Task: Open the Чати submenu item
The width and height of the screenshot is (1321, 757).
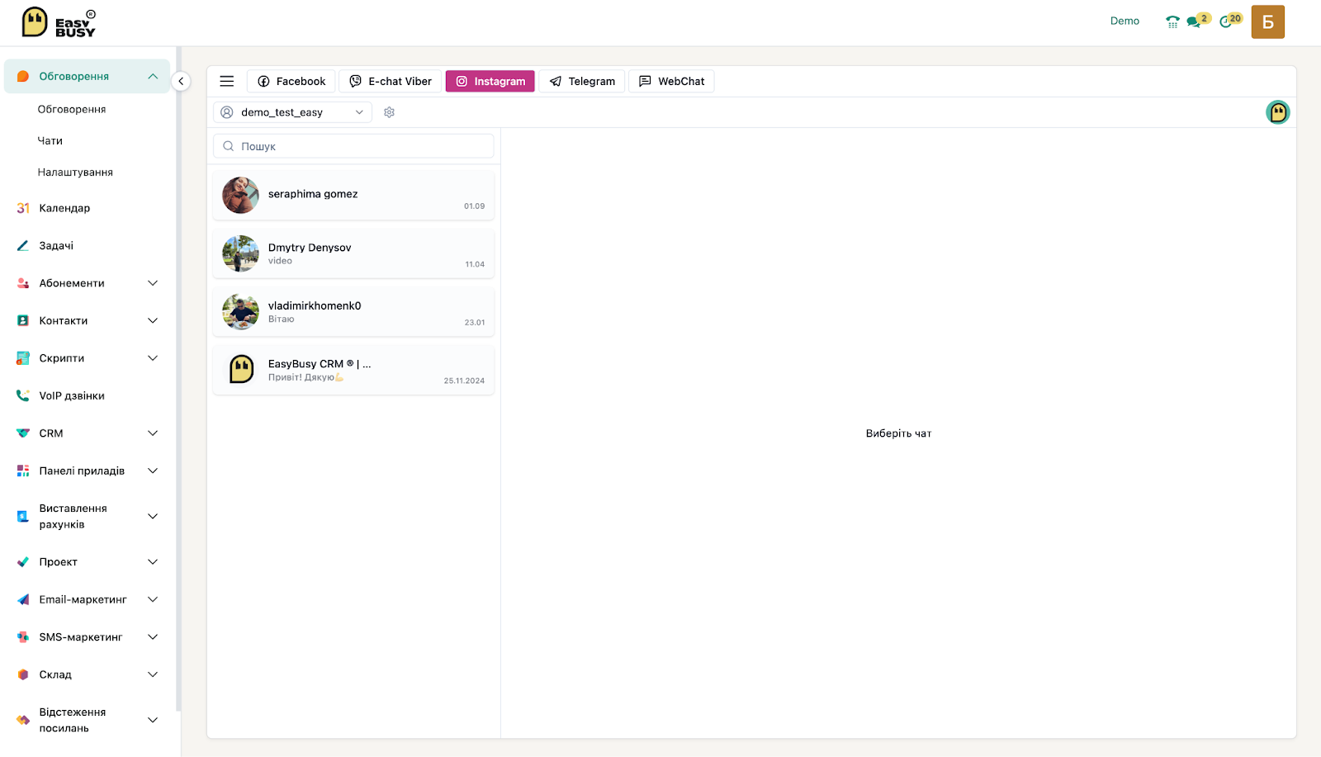Action: (50, 141)
